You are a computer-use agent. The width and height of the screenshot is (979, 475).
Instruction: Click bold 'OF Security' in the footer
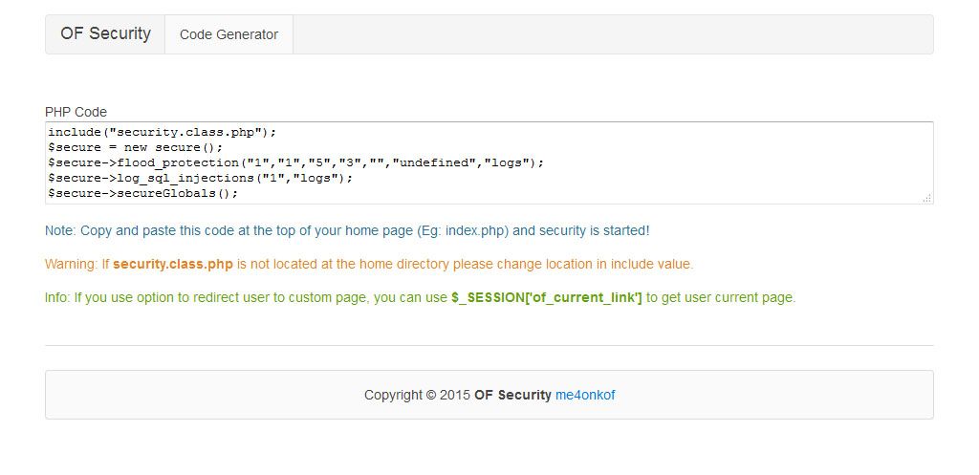tap(512, 395)
